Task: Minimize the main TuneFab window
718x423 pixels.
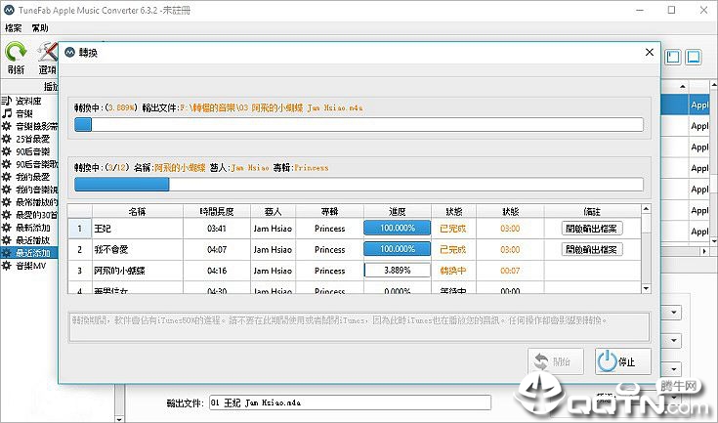Action: pos(640,10)
